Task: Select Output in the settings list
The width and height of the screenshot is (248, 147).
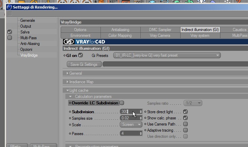Action: [26, 26]
